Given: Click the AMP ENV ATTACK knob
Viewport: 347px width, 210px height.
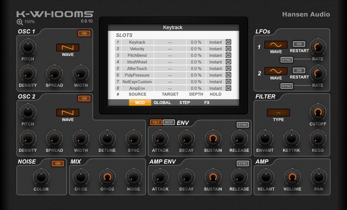Looking at the screenshot, I should point(160,177).
